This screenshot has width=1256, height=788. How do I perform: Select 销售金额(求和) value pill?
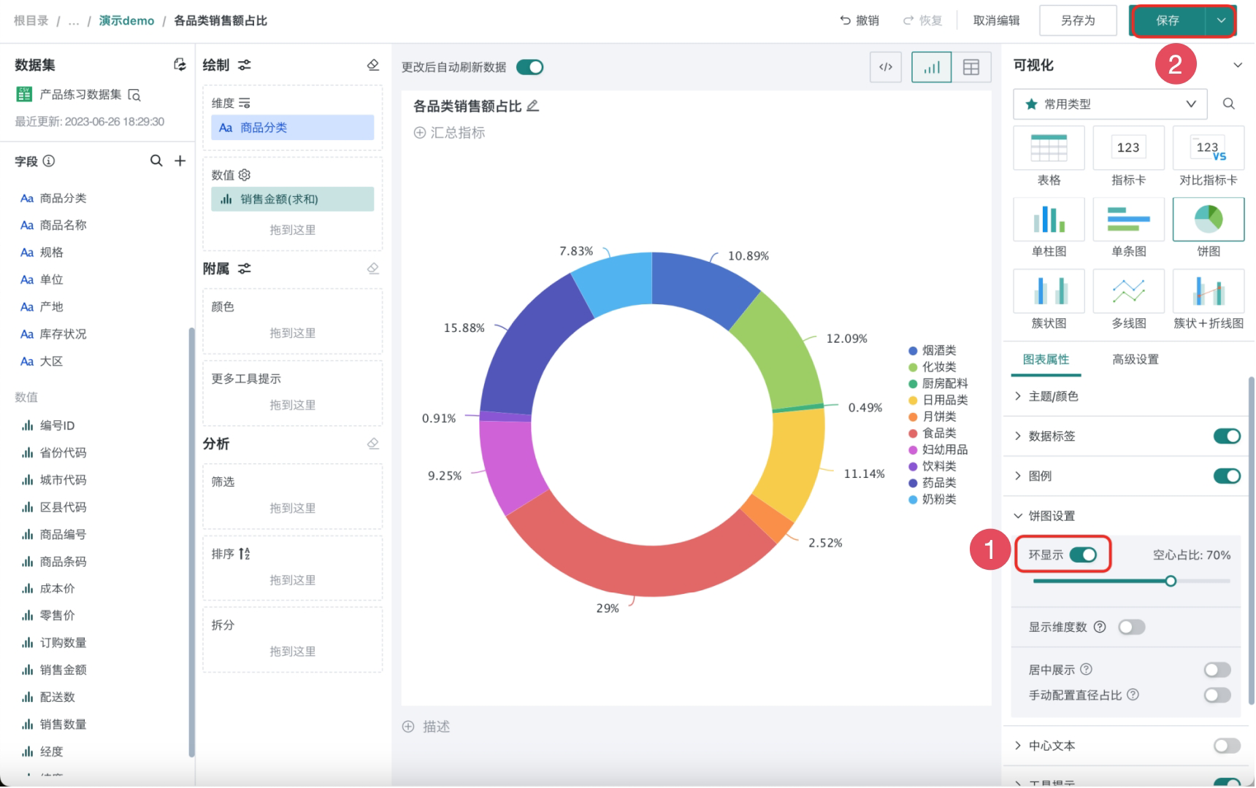[292, 199]
